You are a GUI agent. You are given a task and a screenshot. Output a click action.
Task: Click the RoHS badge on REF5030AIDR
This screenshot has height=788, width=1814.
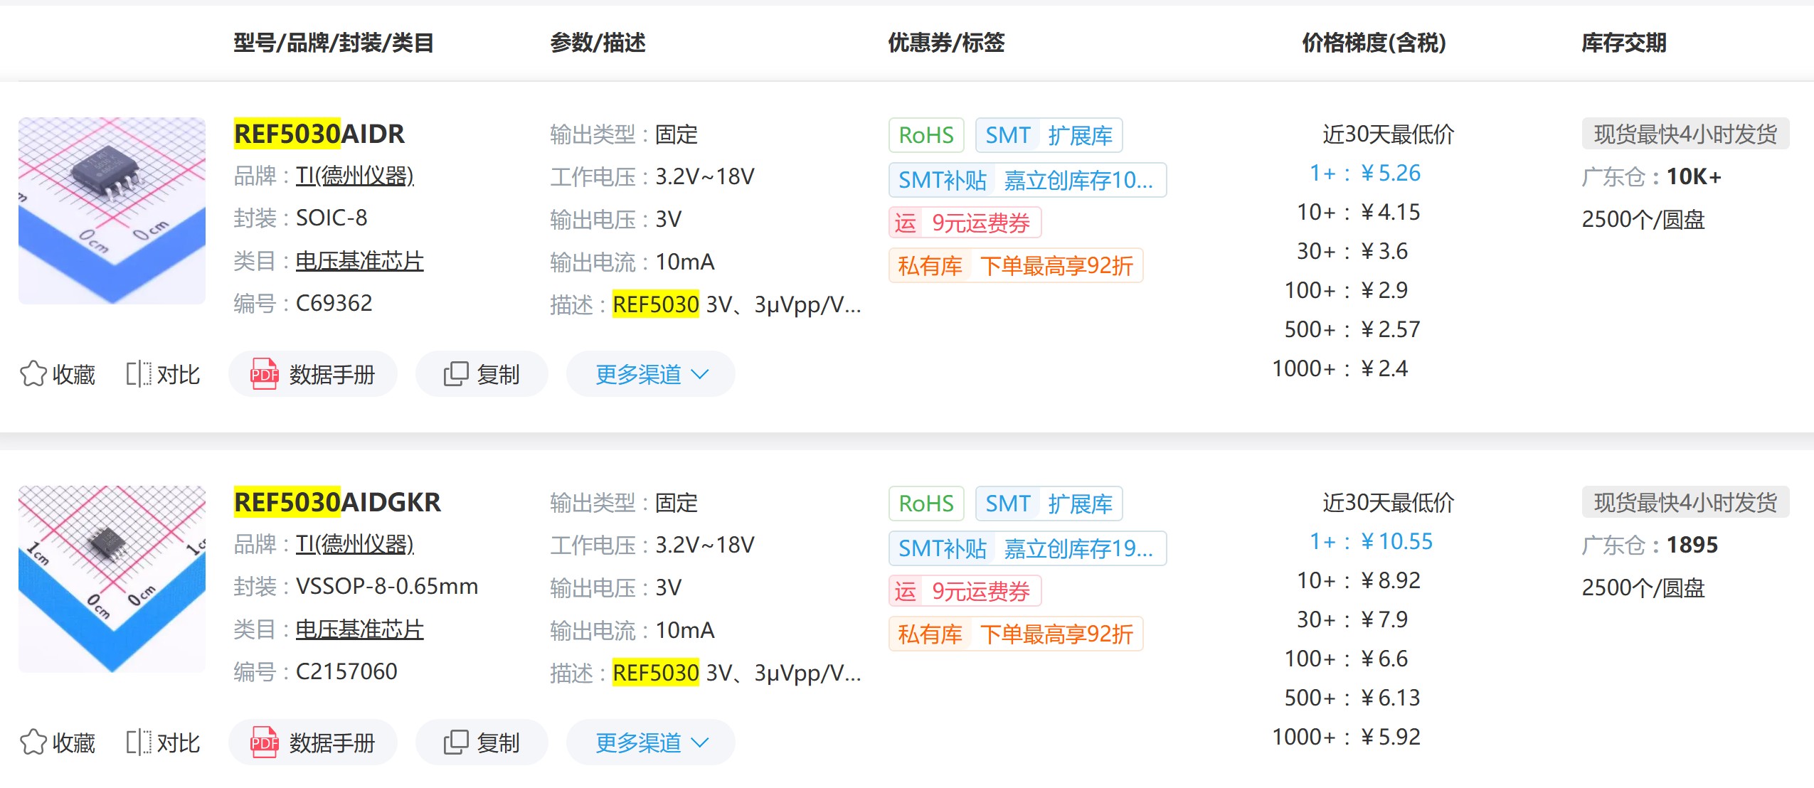coord(925,135)
